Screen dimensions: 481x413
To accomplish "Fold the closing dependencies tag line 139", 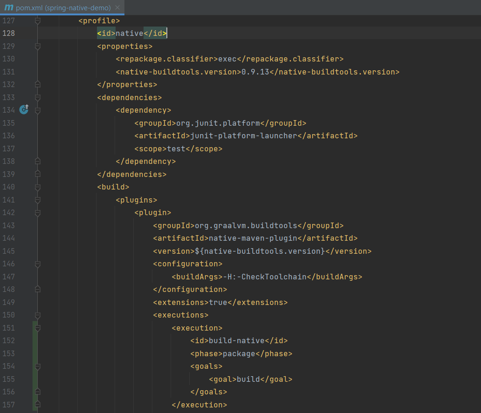I will (x=38, y=174).
